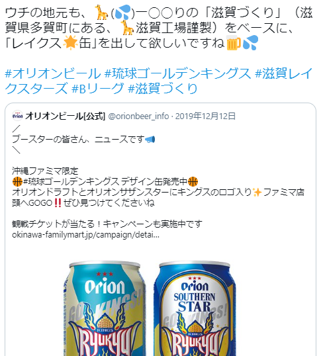Click the first giraffe emoji in tweet

coord(101,13)
